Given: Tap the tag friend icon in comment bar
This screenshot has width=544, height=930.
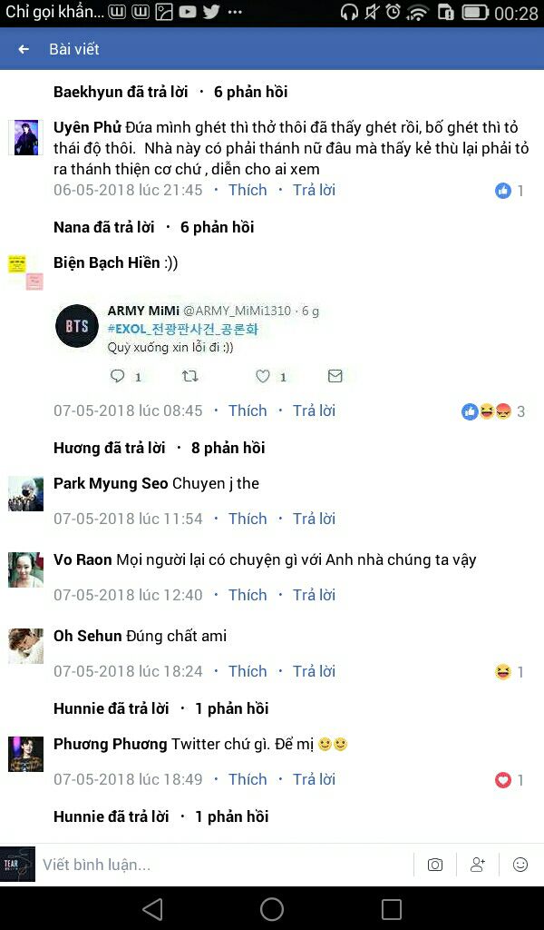Looking at the screenshot, I should coord(478,865).
